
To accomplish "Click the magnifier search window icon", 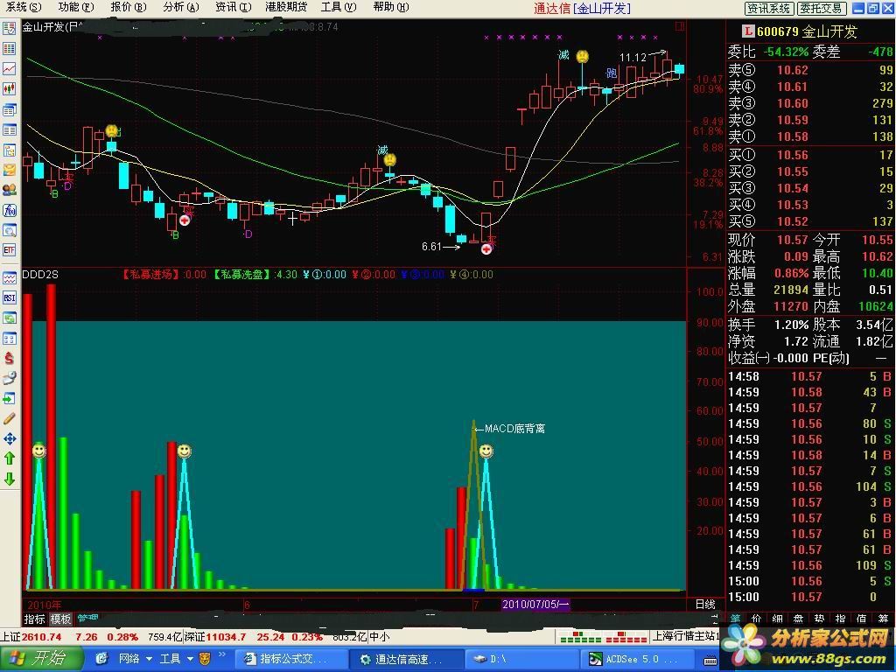I will point(9,230).
